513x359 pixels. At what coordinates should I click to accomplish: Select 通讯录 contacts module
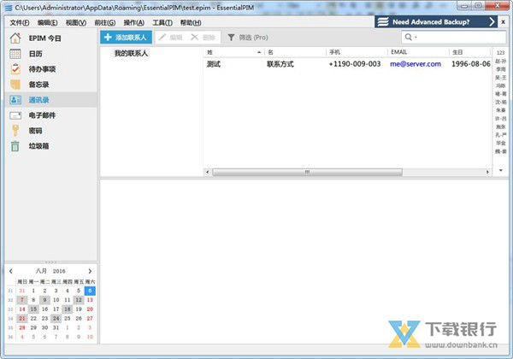(38, 100)
